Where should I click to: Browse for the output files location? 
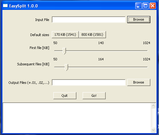point(139,82)
